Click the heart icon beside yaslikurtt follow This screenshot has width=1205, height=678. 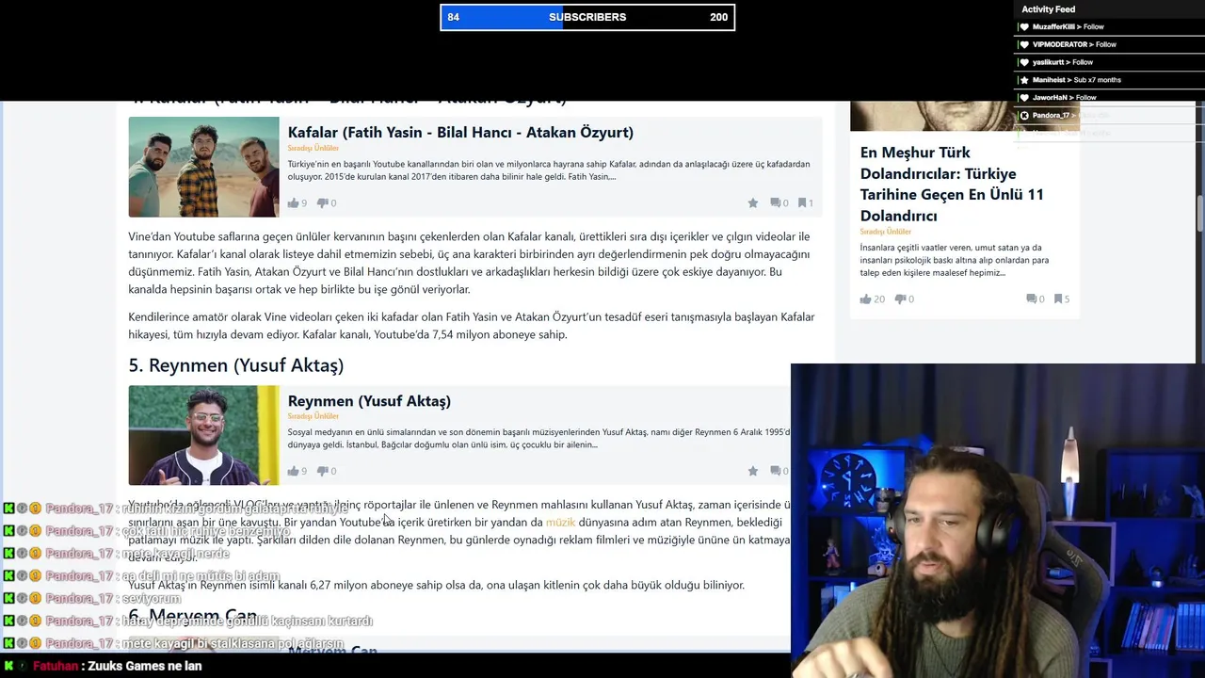pyautogui.click(x=1024, y=62)
